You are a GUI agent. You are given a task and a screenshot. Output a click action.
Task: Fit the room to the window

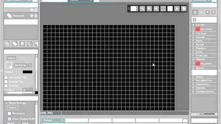pos(163,9)
